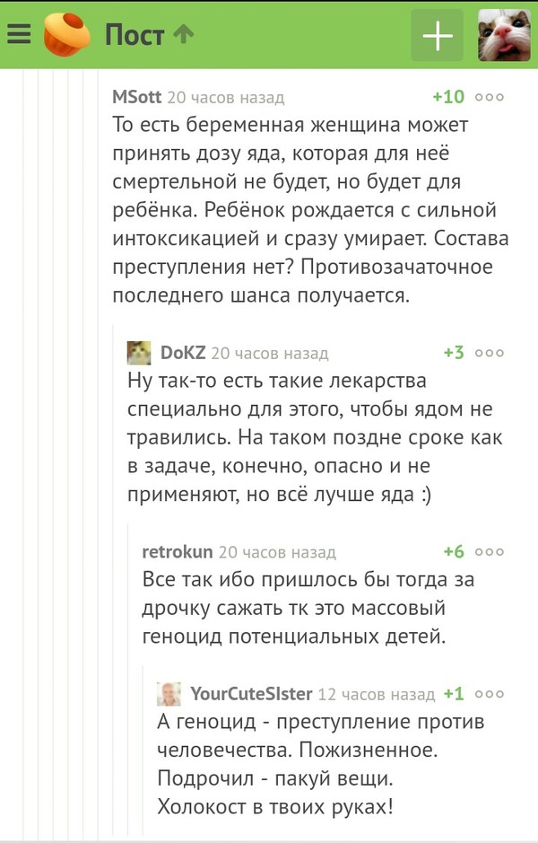The height and width of the screenshot is (843, 538).
Task: Open MSott's user profile link
Action: 137,97
